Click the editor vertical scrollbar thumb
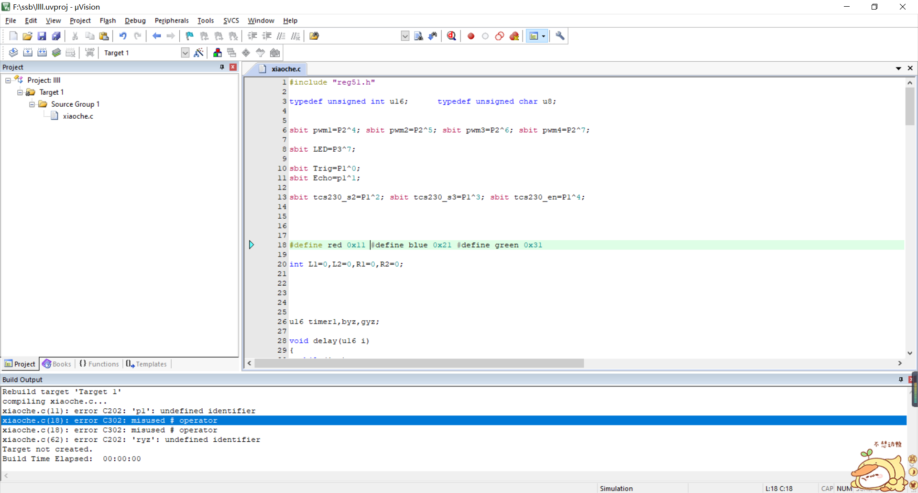918x493 pixels. pyautogui.click(x=910, y=106)
